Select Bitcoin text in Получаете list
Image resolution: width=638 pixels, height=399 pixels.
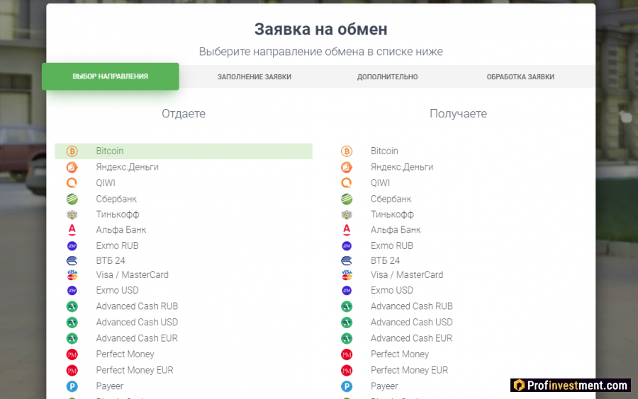(x=384, y=151)
